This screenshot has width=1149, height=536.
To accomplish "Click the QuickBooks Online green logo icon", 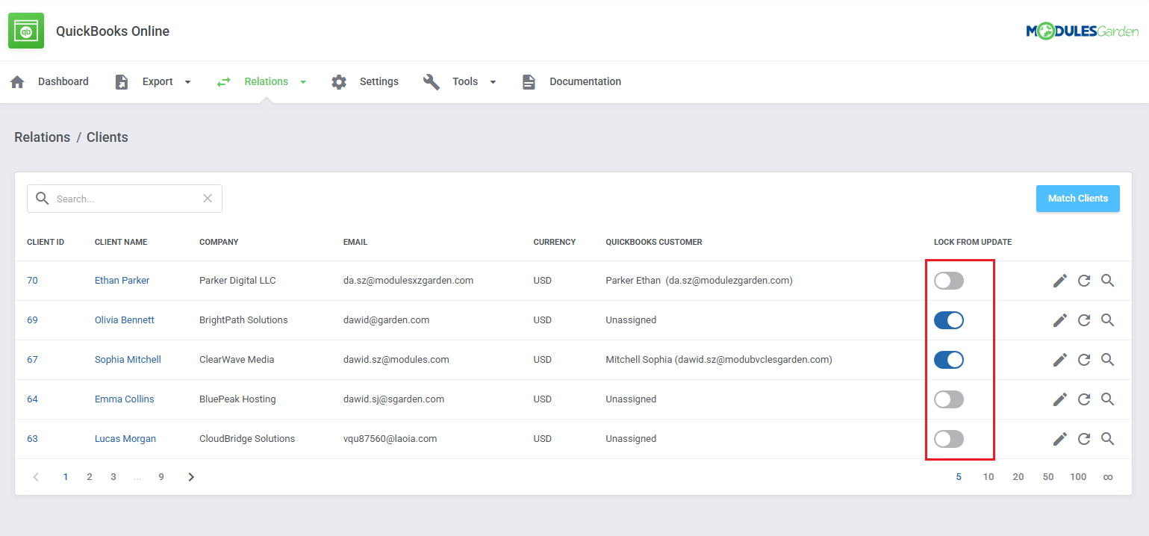I will click(26, 31).
